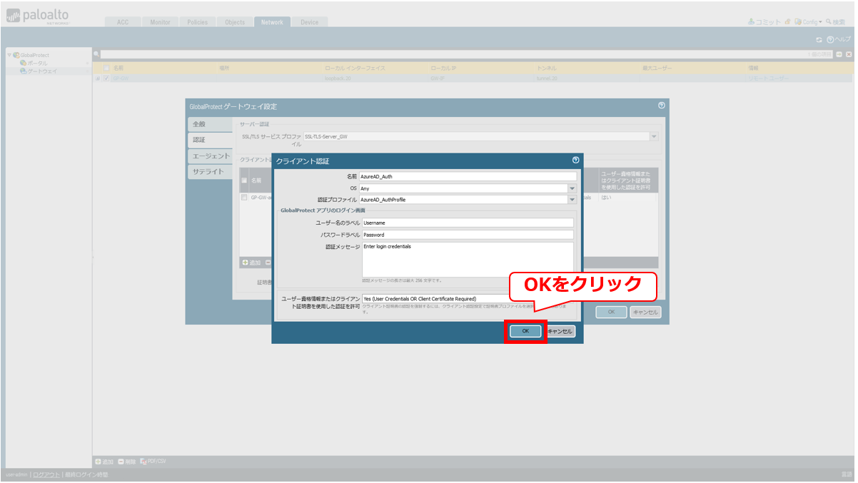Image resolution: width=858 pixels, height=483 pixels.
Task: Open the Config dropdown menu
Action: click(x=808, y=22)
